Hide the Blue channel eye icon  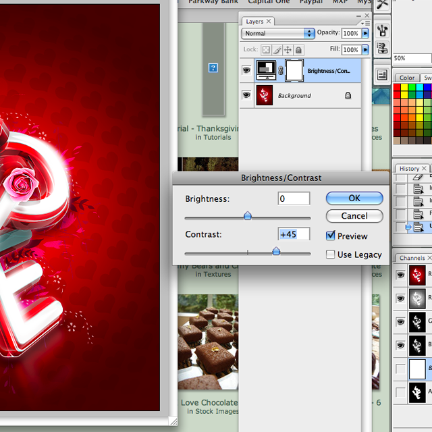click(x=400, y=345)
